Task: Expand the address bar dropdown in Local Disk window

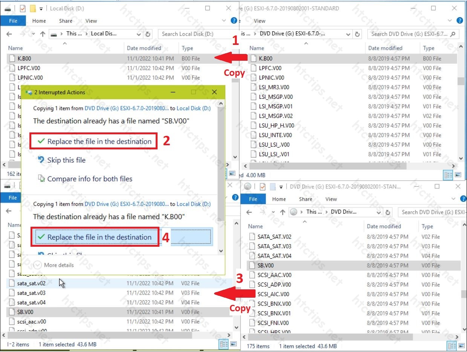Action: tap(138, 34)
